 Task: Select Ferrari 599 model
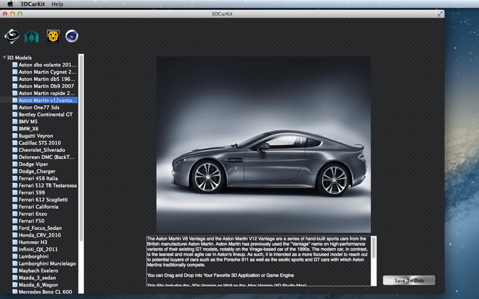coord(32,193)
